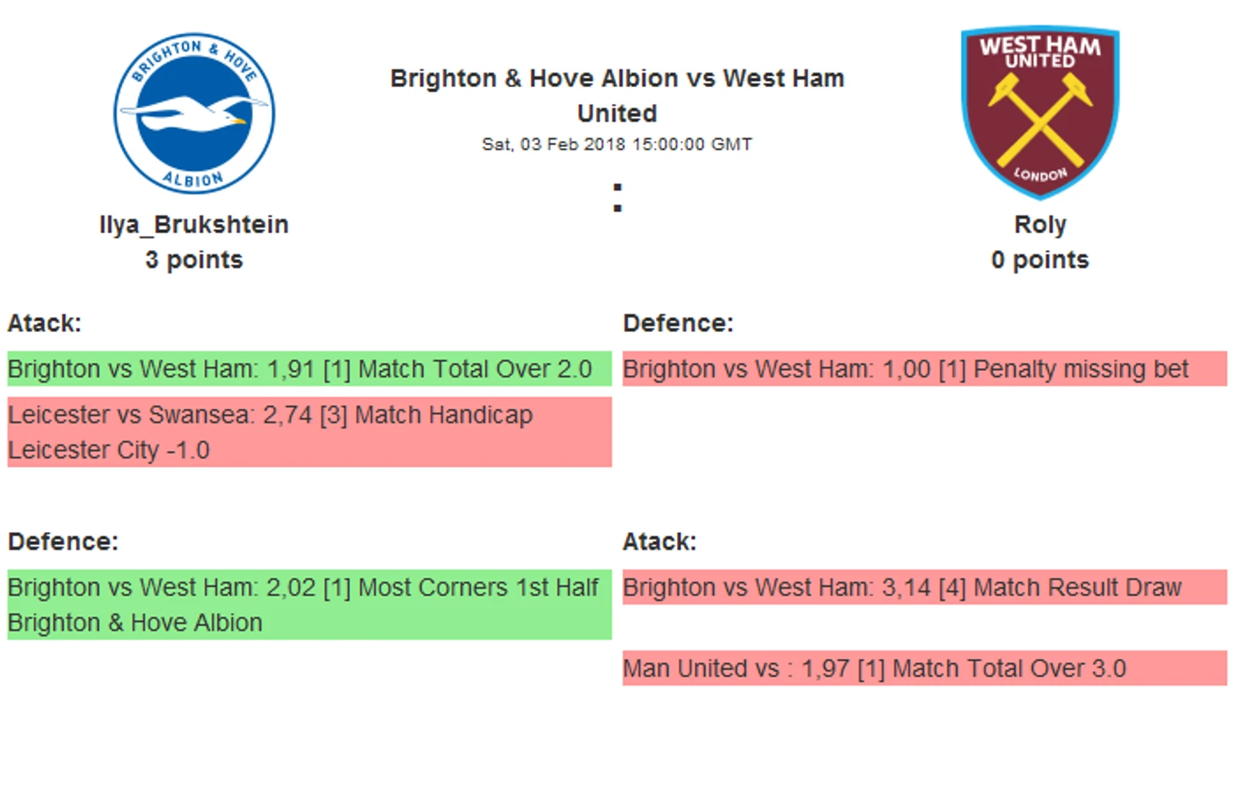Select the Match Result Draw bet row

[x=924, y=588]
